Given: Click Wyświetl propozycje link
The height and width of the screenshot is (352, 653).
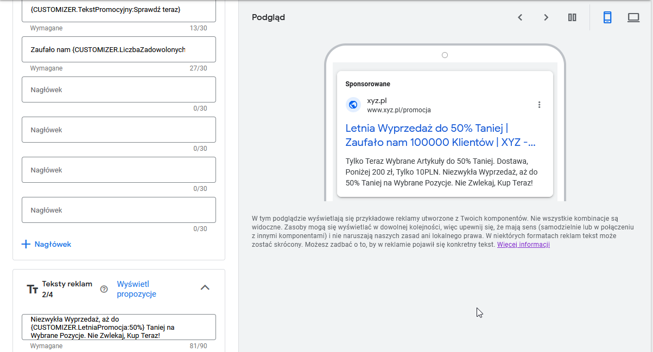Looking at the screenshot, I should pos(137,289).
